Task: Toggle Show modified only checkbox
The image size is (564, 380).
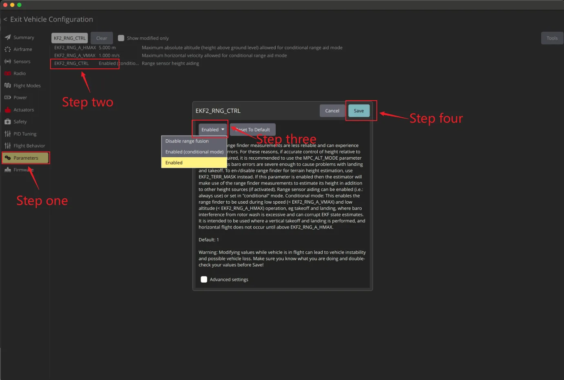Action: point(121,38)
